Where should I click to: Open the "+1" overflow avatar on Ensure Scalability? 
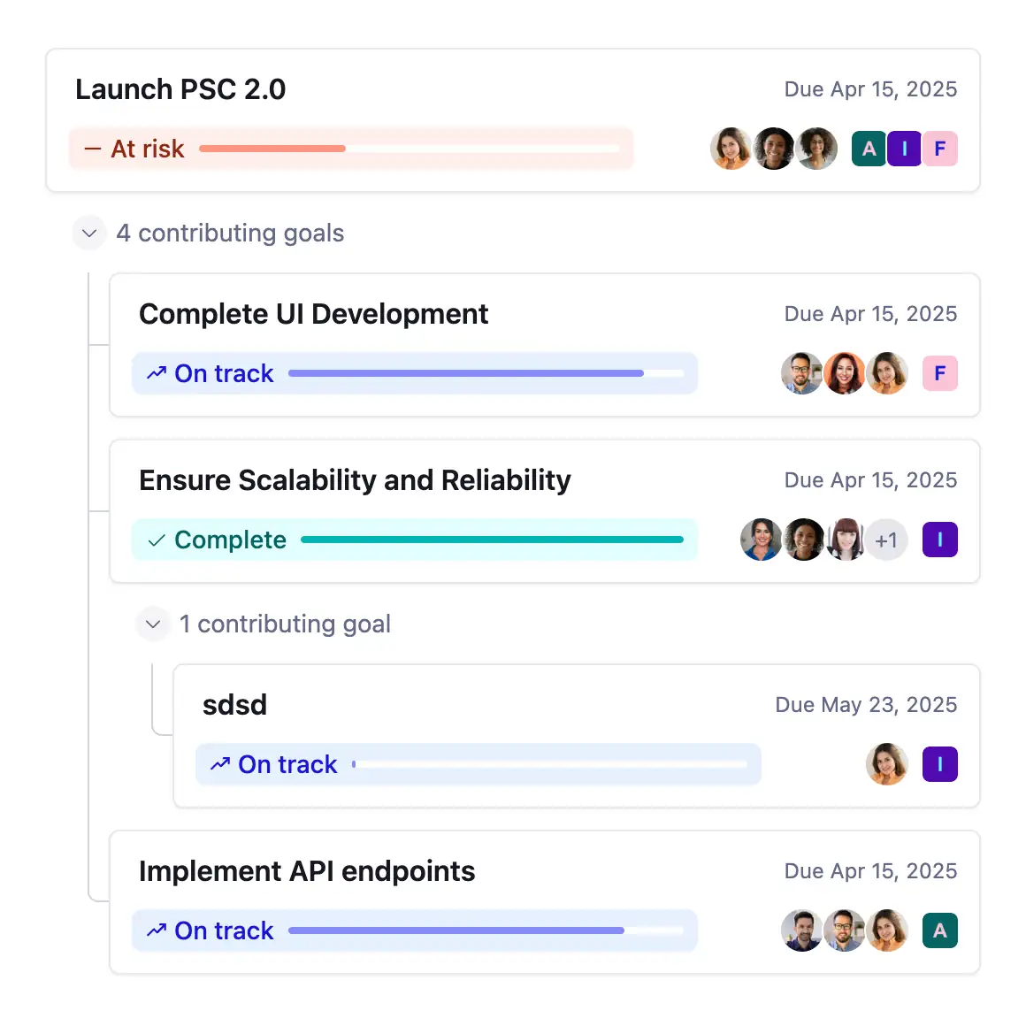(x=886, y=540)
